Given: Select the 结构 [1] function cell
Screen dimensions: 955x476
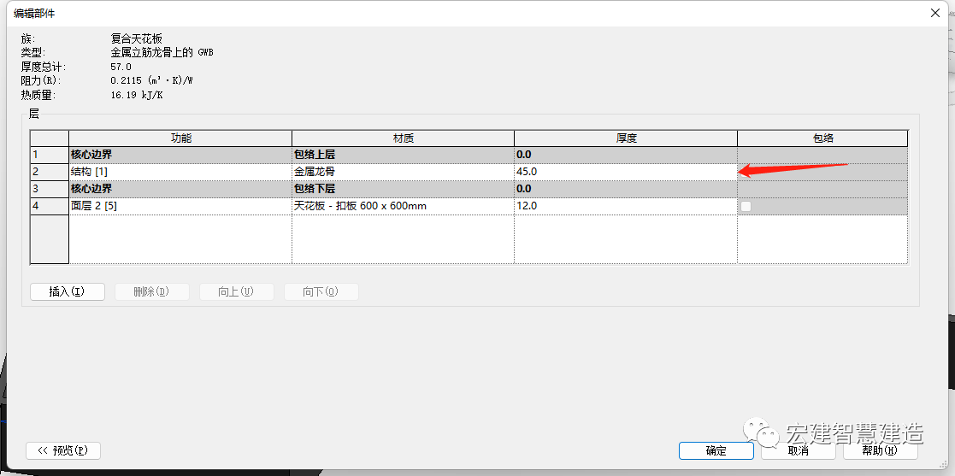Looking at the screenshot, I should click(180, 172).
